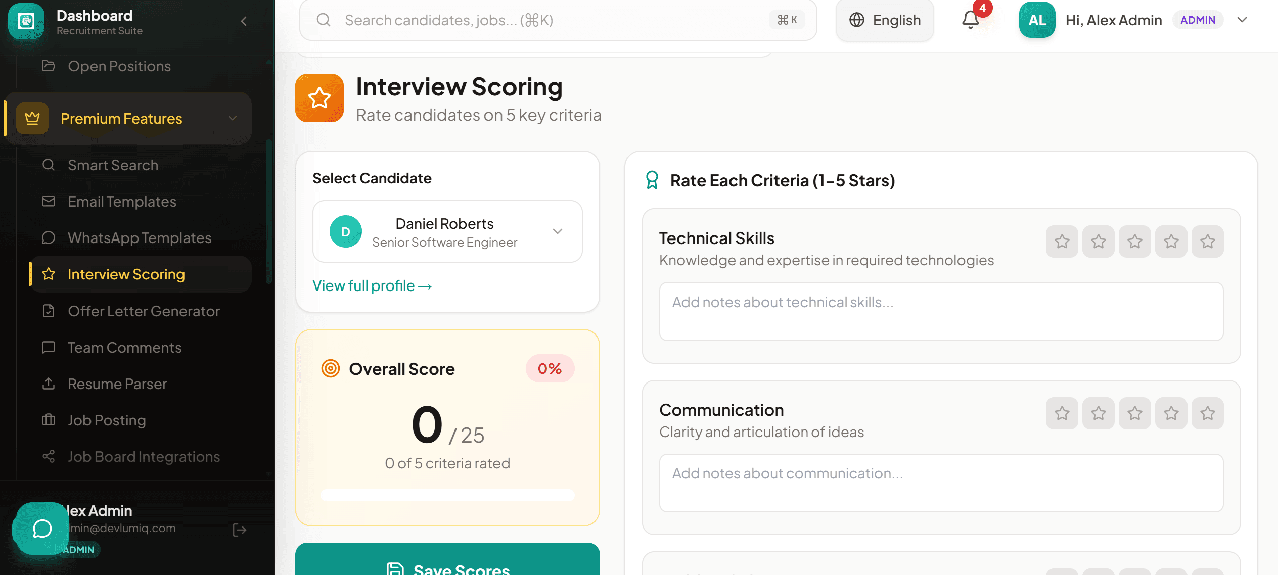
Task: Open the Daniel Roberts candidate dropdown
Action: (x=447, y=231)
